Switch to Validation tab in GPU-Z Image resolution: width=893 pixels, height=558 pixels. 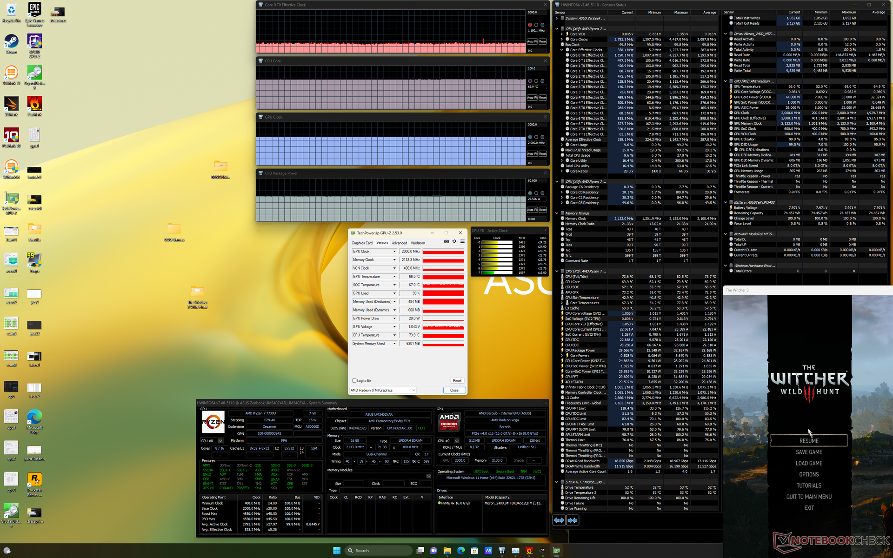click(x=418, y=243)
